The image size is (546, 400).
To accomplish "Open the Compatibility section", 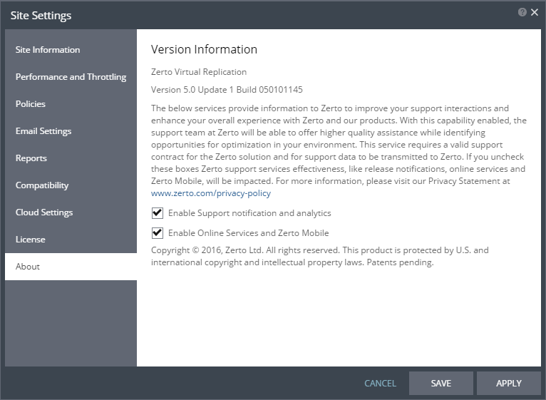I will coord(71,185).
